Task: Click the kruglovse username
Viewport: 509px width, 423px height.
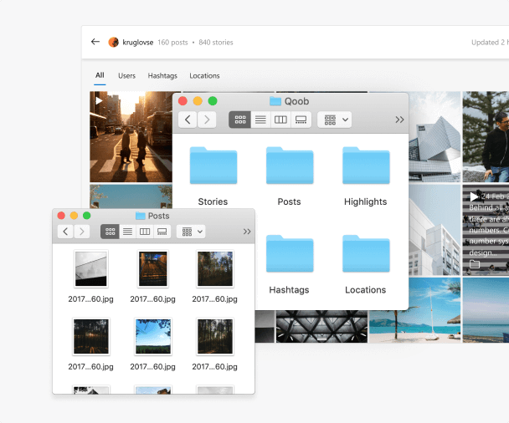Action: tap(138, 43)
